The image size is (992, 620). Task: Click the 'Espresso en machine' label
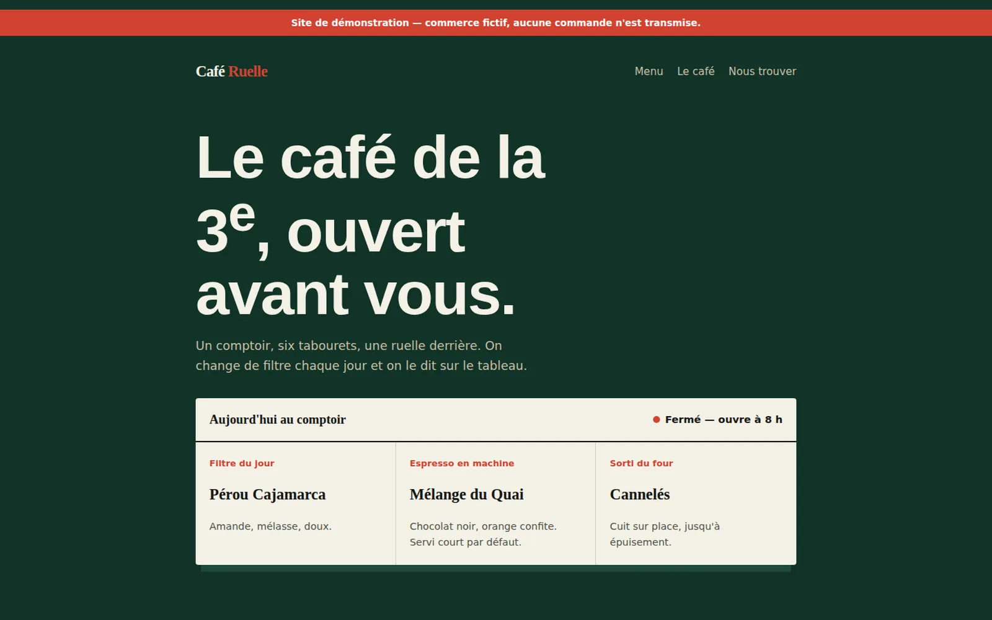click(462, 463)
